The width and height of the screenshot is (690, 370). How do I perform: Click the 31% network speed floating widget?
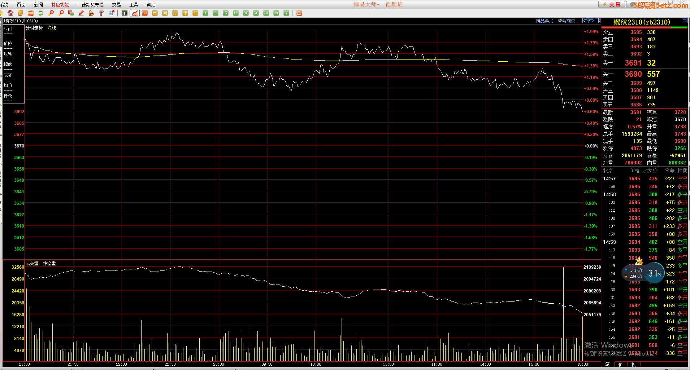pos(643,273)
